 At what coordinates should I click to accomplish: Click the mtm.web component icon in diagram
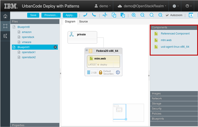point(91,58)
